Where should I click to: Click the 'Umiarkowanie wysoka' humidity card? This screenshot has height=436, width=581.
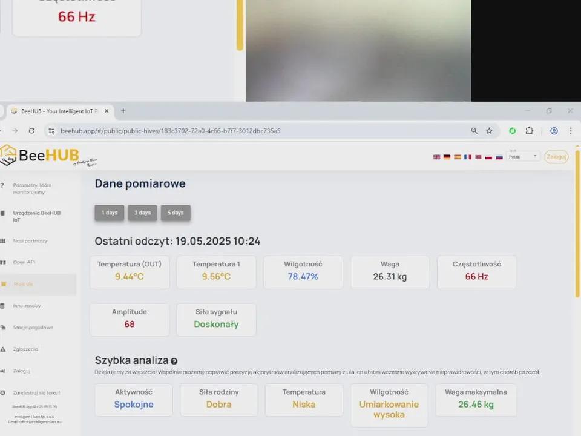[x=389, y=405]
